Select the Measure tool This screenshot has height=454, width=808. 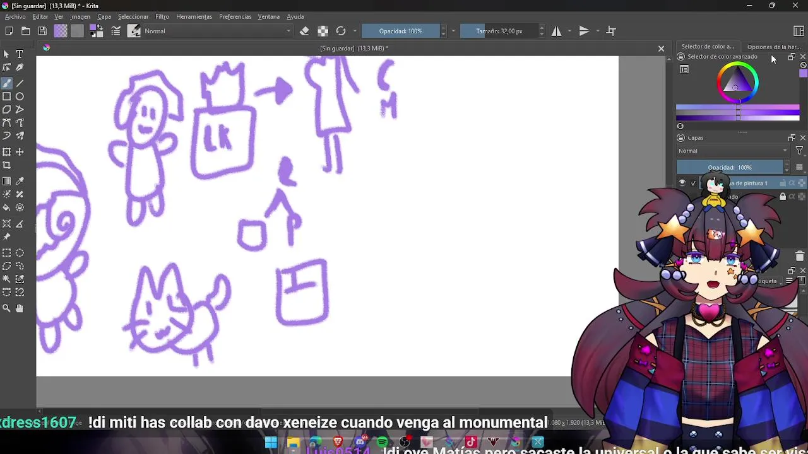20,224
